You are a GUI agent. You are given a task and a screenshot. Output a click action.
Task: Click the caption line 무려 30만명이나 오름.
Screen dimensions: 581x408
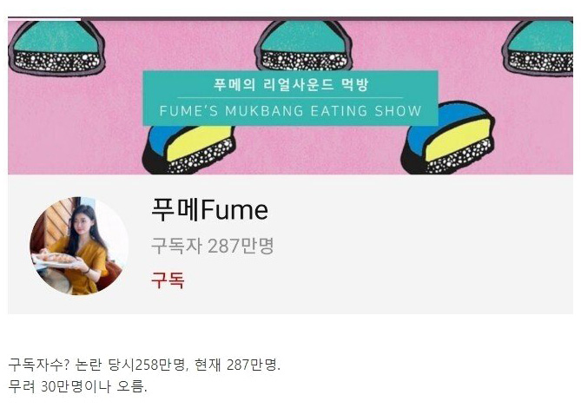click(x=77, y=386)
